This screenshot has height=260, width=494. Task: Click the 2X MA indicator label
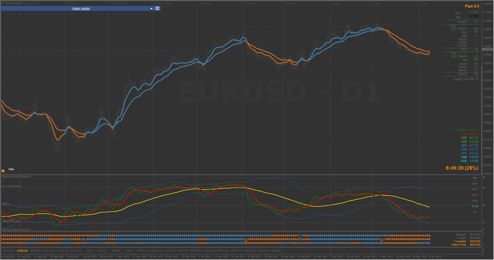475,206
